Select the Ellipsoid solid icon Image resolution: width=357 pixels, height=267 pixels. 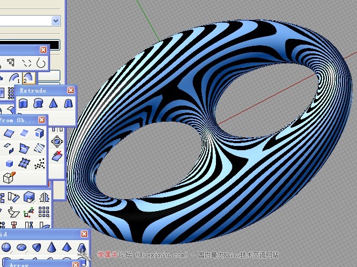click(22, 247)
